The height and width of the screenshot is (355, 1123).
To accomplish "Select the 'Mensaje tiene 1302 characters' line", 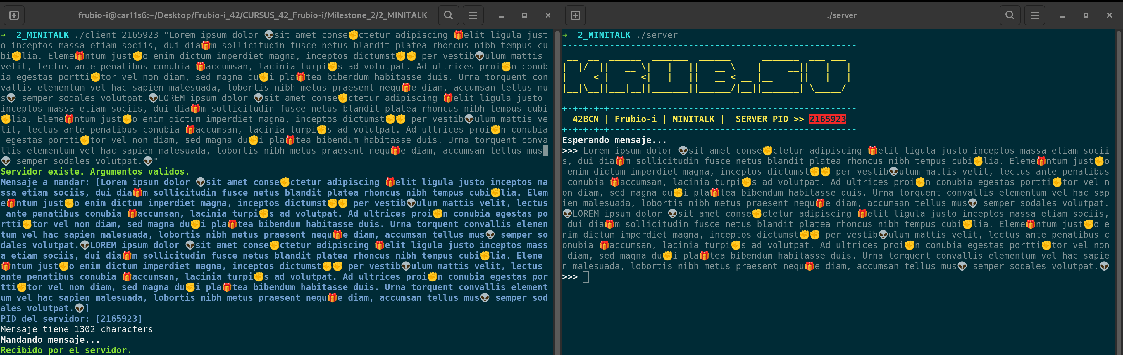I will 77,329.
